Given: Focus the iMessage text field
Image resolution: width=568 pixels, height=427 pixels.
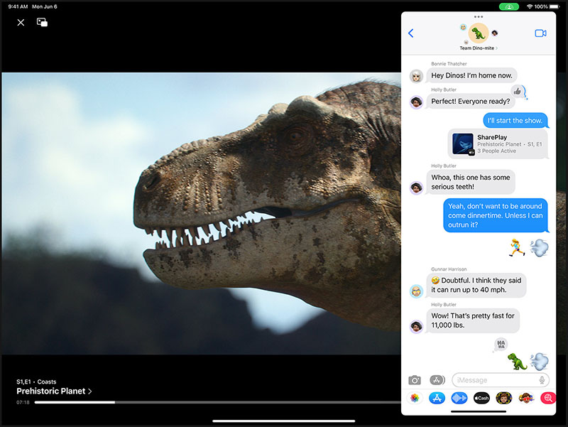Looking at the screenshot, I should [x=495, y=380].
